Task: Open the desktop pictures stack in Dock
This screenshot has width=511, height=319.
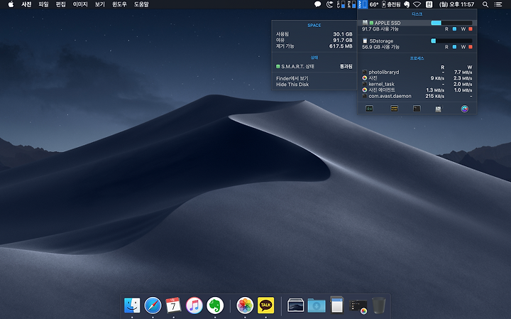Action: (x=295, y=306)
